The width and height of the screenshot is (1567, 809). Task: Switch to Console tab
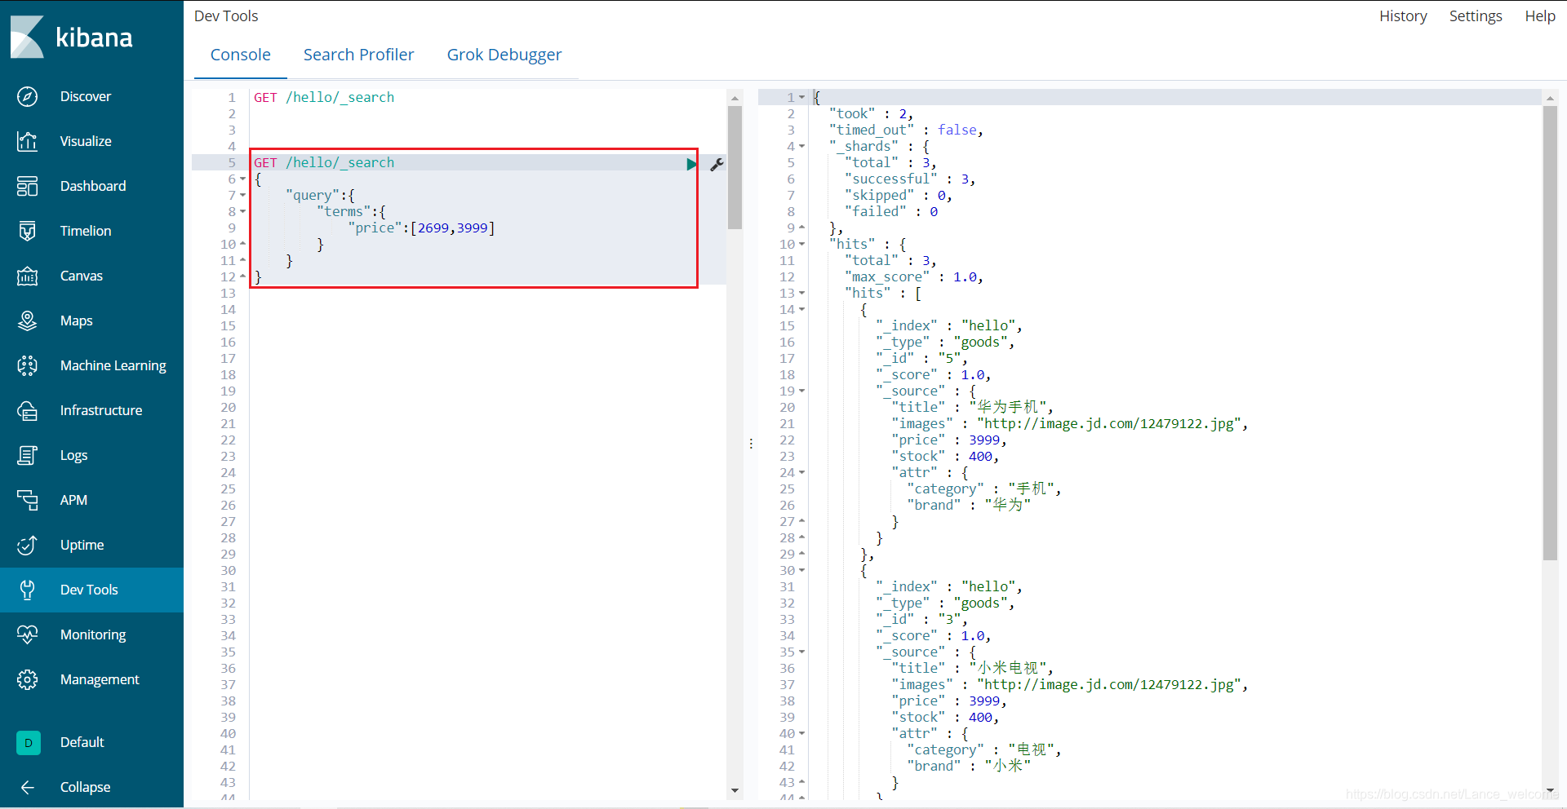click(240, 55)
